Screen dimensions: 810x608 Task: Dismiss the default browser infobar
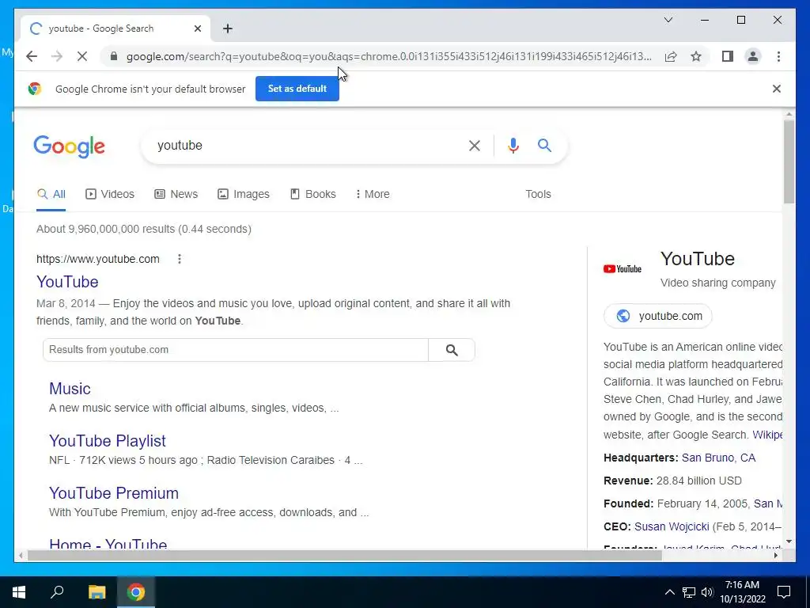(777, 89)
